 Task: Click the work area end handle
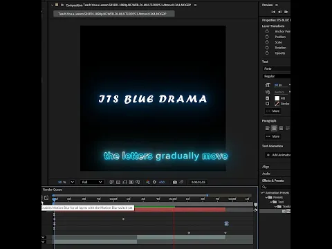click(207, 195)
